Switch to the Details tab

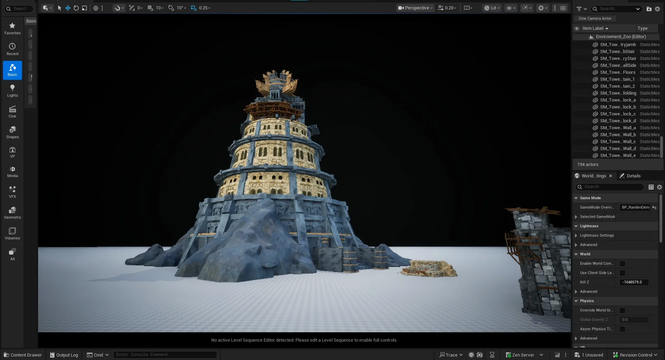coord(630,176)
